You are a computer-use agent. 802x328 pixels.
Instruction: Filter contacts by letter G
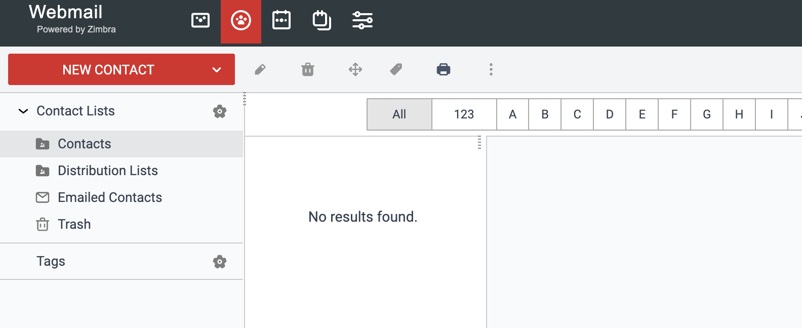point(707,114)
